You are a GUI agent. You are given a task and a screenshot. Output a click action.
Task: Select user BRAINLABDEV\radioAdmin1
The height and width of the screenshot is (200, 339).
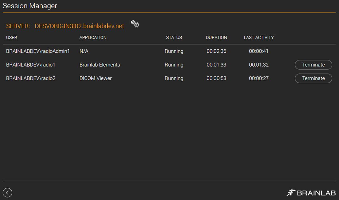point(38,51)
